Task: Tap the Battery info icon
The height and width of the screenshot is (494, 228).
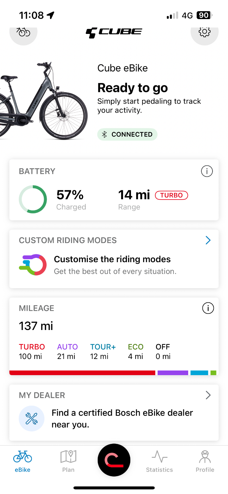Action: click(x=207, y=171)
